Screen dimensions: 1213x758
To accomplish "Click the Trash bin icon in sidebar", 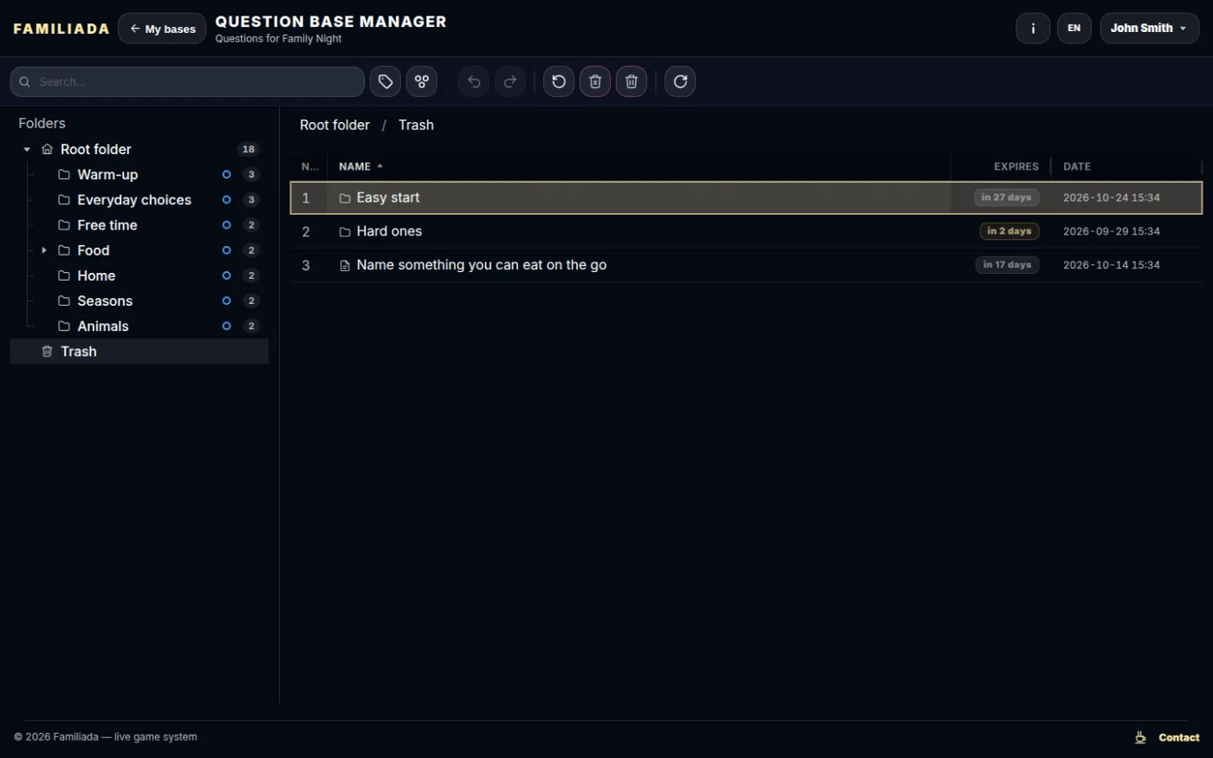I will click(48, 351).
